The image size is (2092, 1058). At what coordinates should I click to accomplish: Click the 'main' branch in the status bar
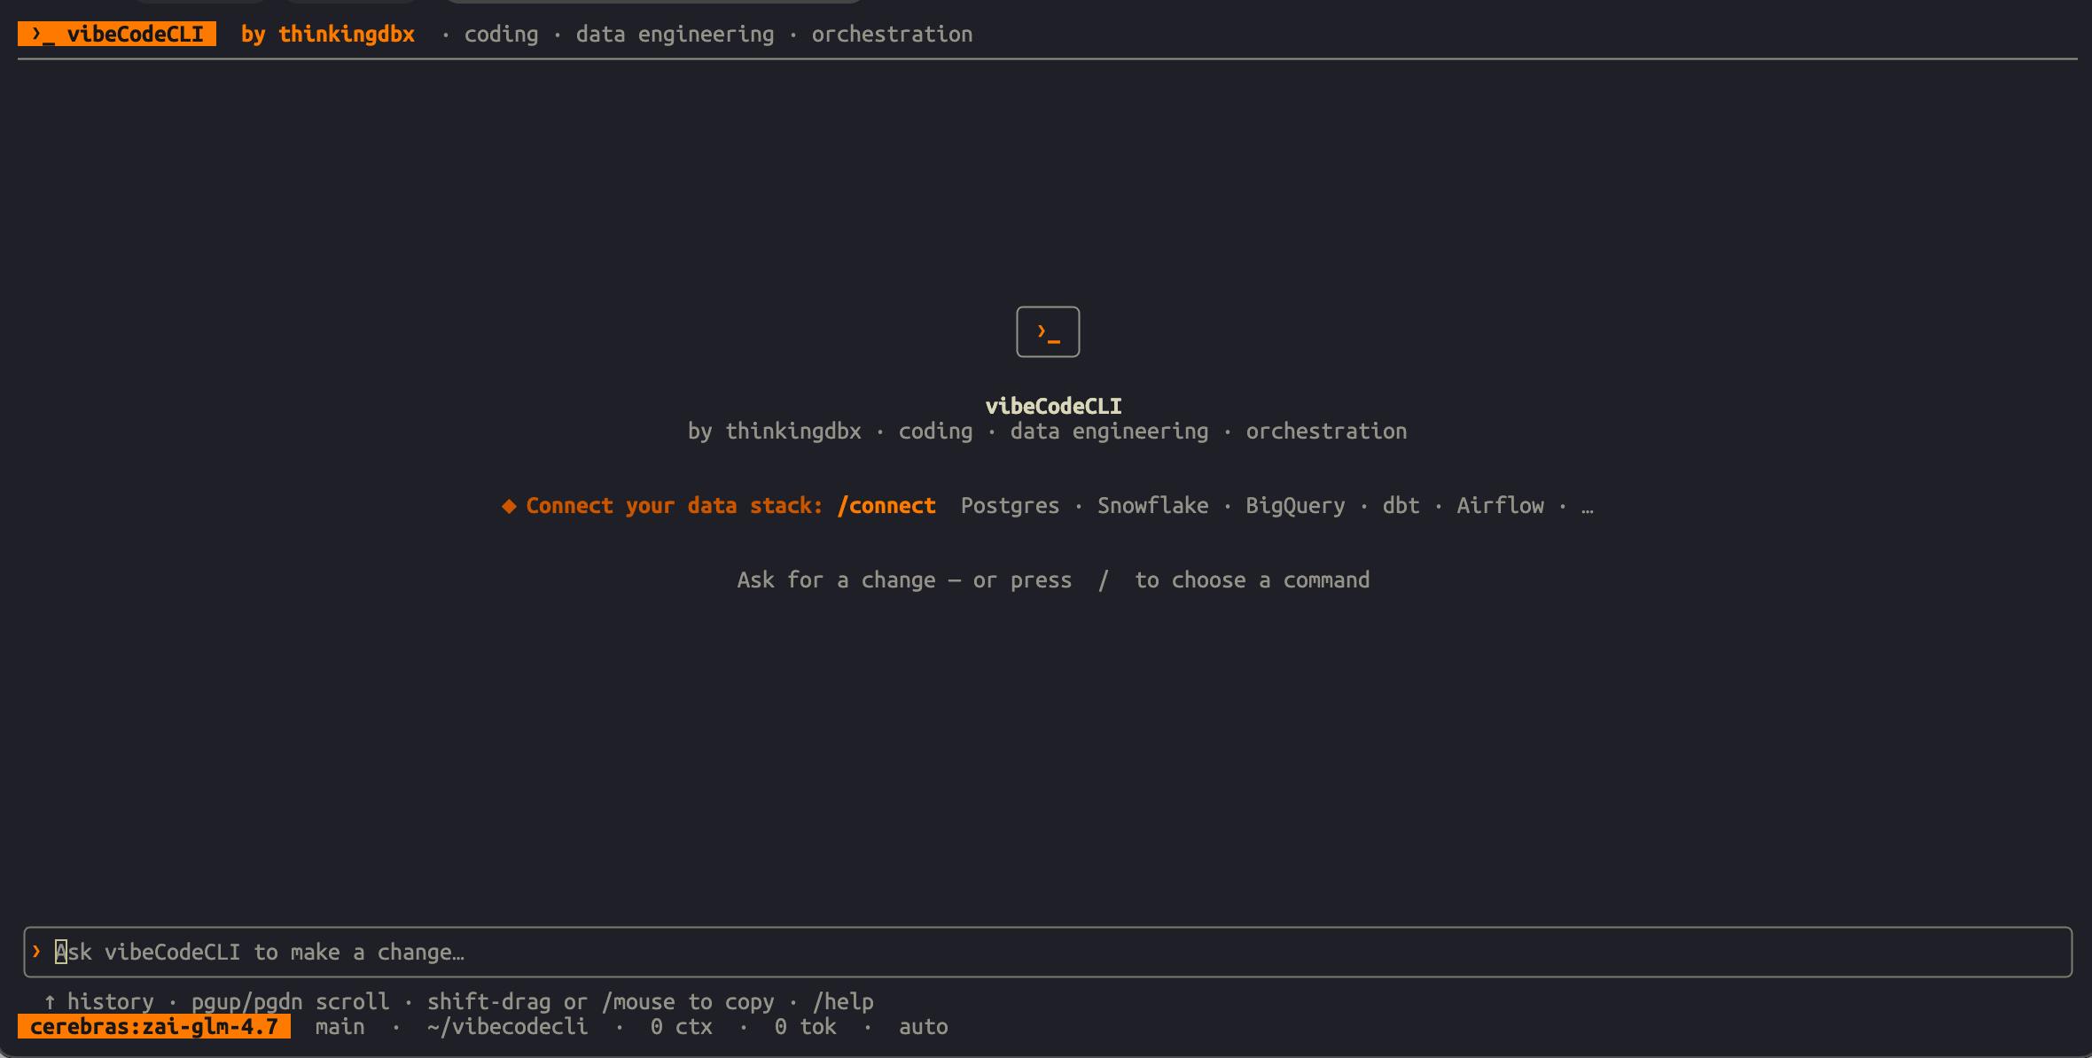click(x=340, y=1026)
